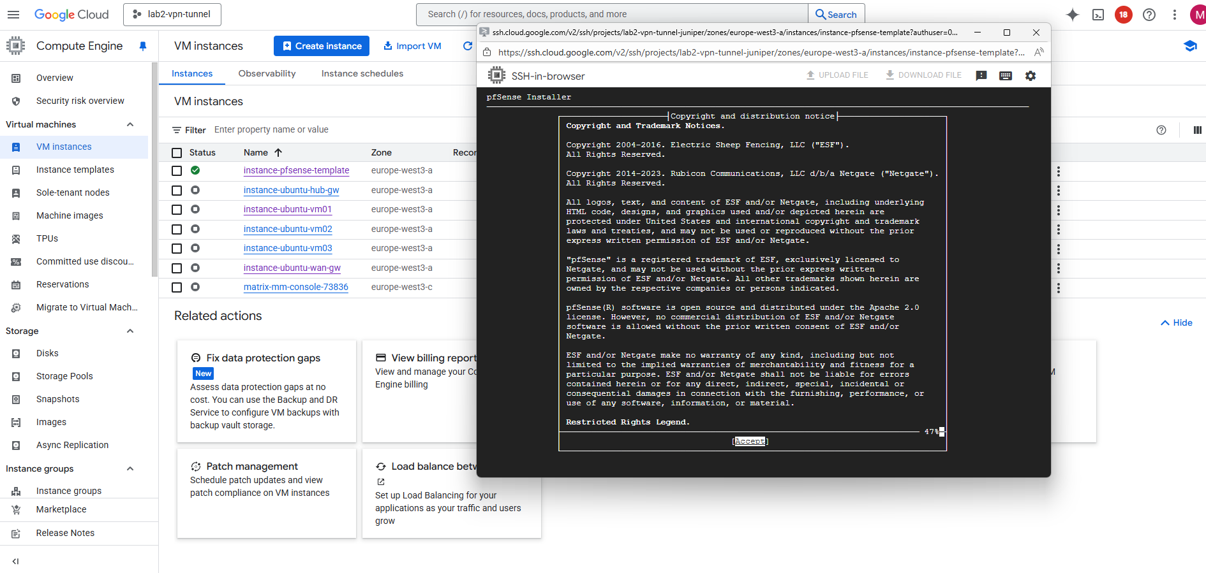This screenshot has height=573, width=1206.
Task: Open notifications badge showing 18
Action: 1123,15
